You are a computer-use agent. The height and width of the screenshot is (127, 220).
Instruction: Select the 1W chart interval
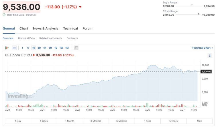click(x=61, y=48)
